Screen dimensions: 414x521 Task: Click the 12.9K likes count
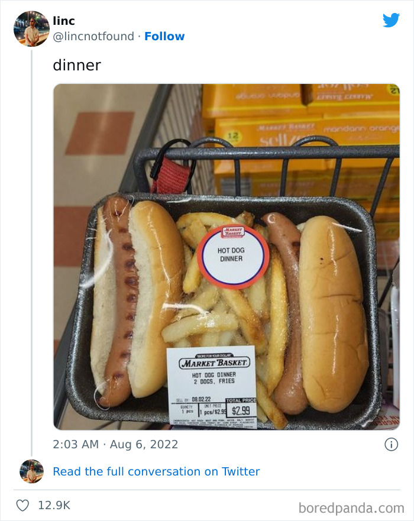54,506
